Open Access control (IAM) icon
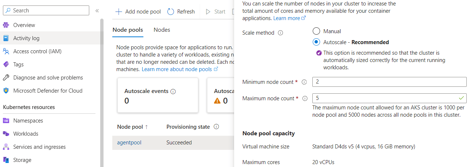The image size is (470, 167). [6, 51]
